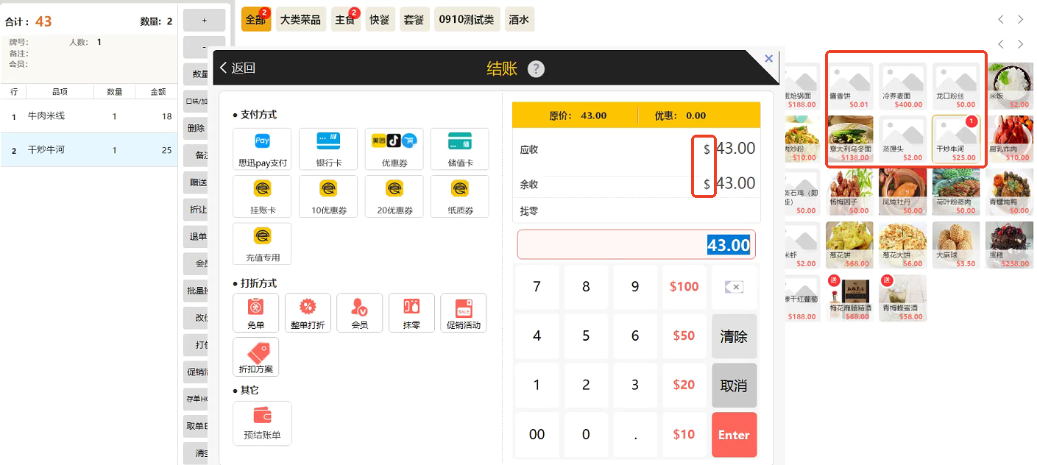Viewport: 1037px width, 465px height.
Task: Click the payment amount input field
Action: [636, 244]
